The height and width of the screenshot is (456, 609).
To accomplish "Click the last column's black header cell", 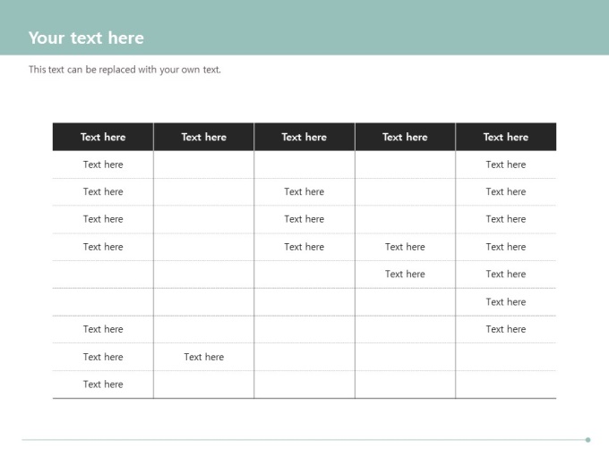I will [x=506, y=137].
